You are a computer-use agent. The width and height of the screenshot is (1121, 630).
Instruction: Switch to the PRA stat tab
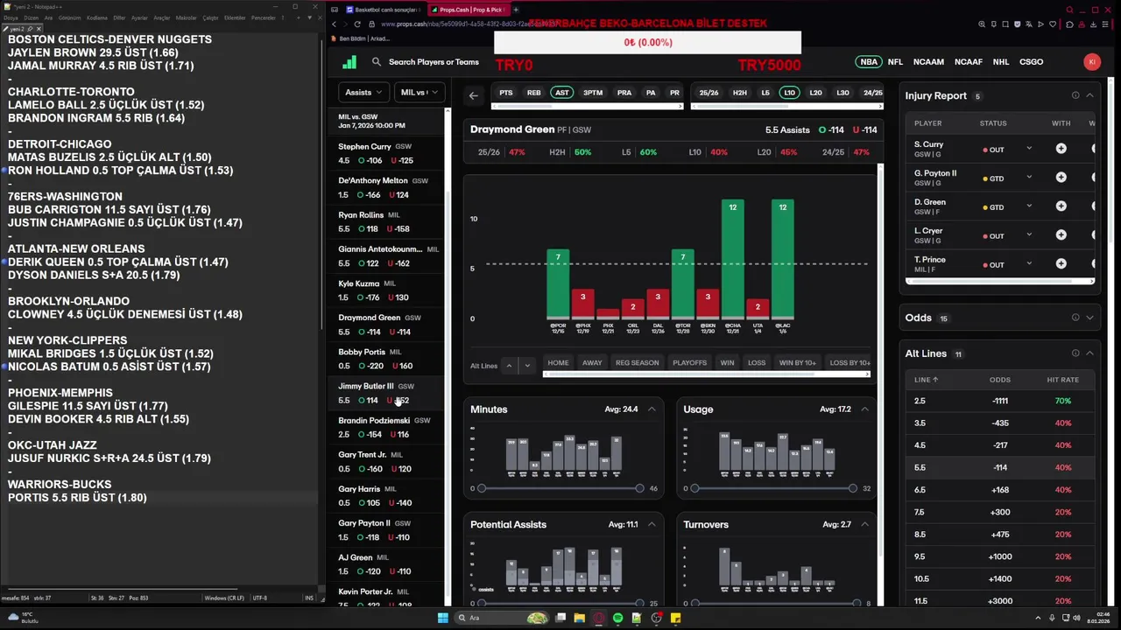point(624,93)
